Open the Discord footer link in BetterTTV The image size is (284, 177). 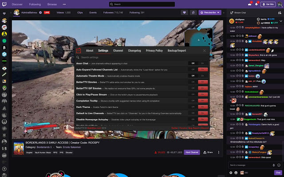click(205, 128)
